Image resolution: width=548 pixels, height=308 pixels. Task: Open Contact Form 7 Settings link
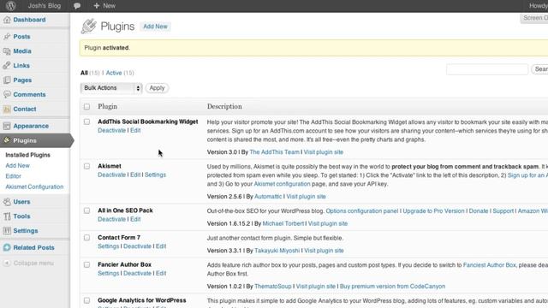(109, 246)
